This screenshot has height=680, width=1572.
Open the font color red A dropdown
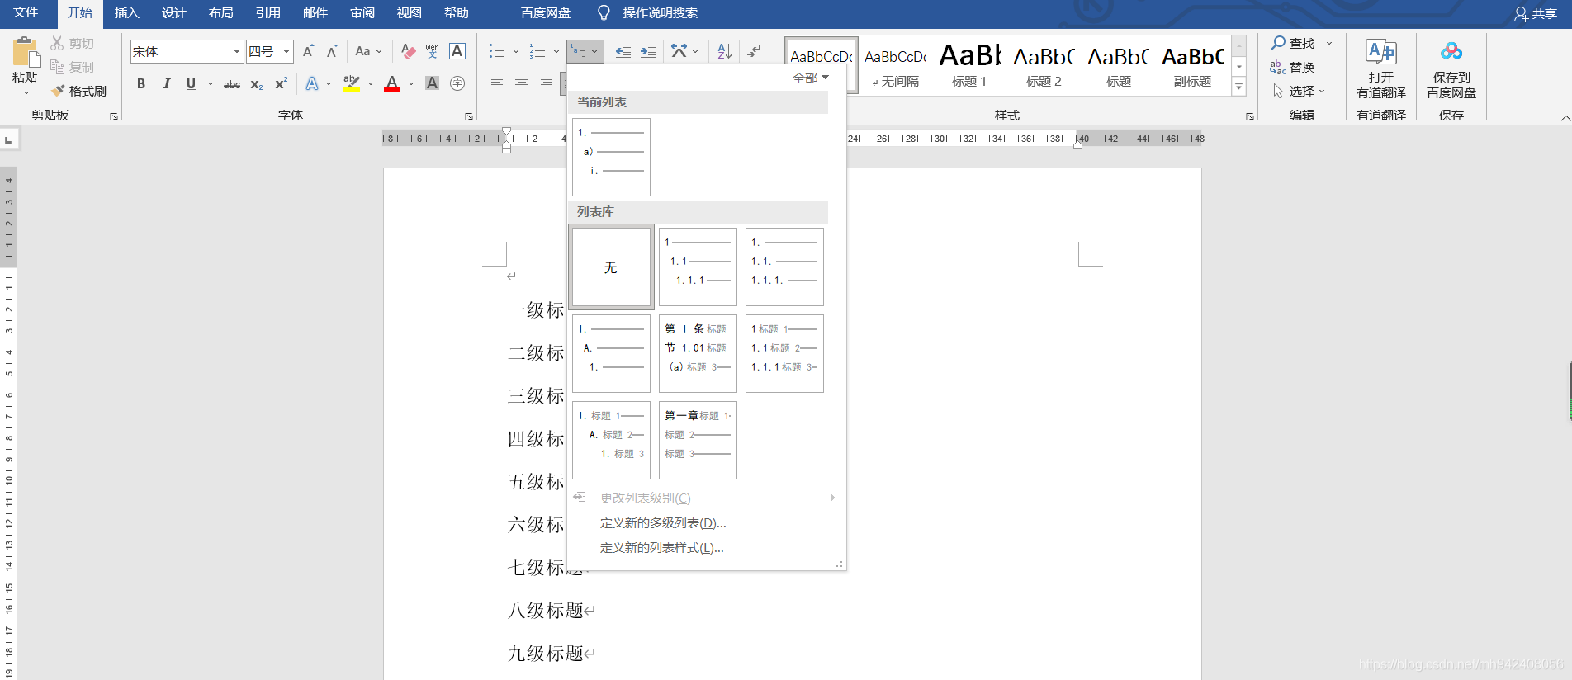point(411,83)
